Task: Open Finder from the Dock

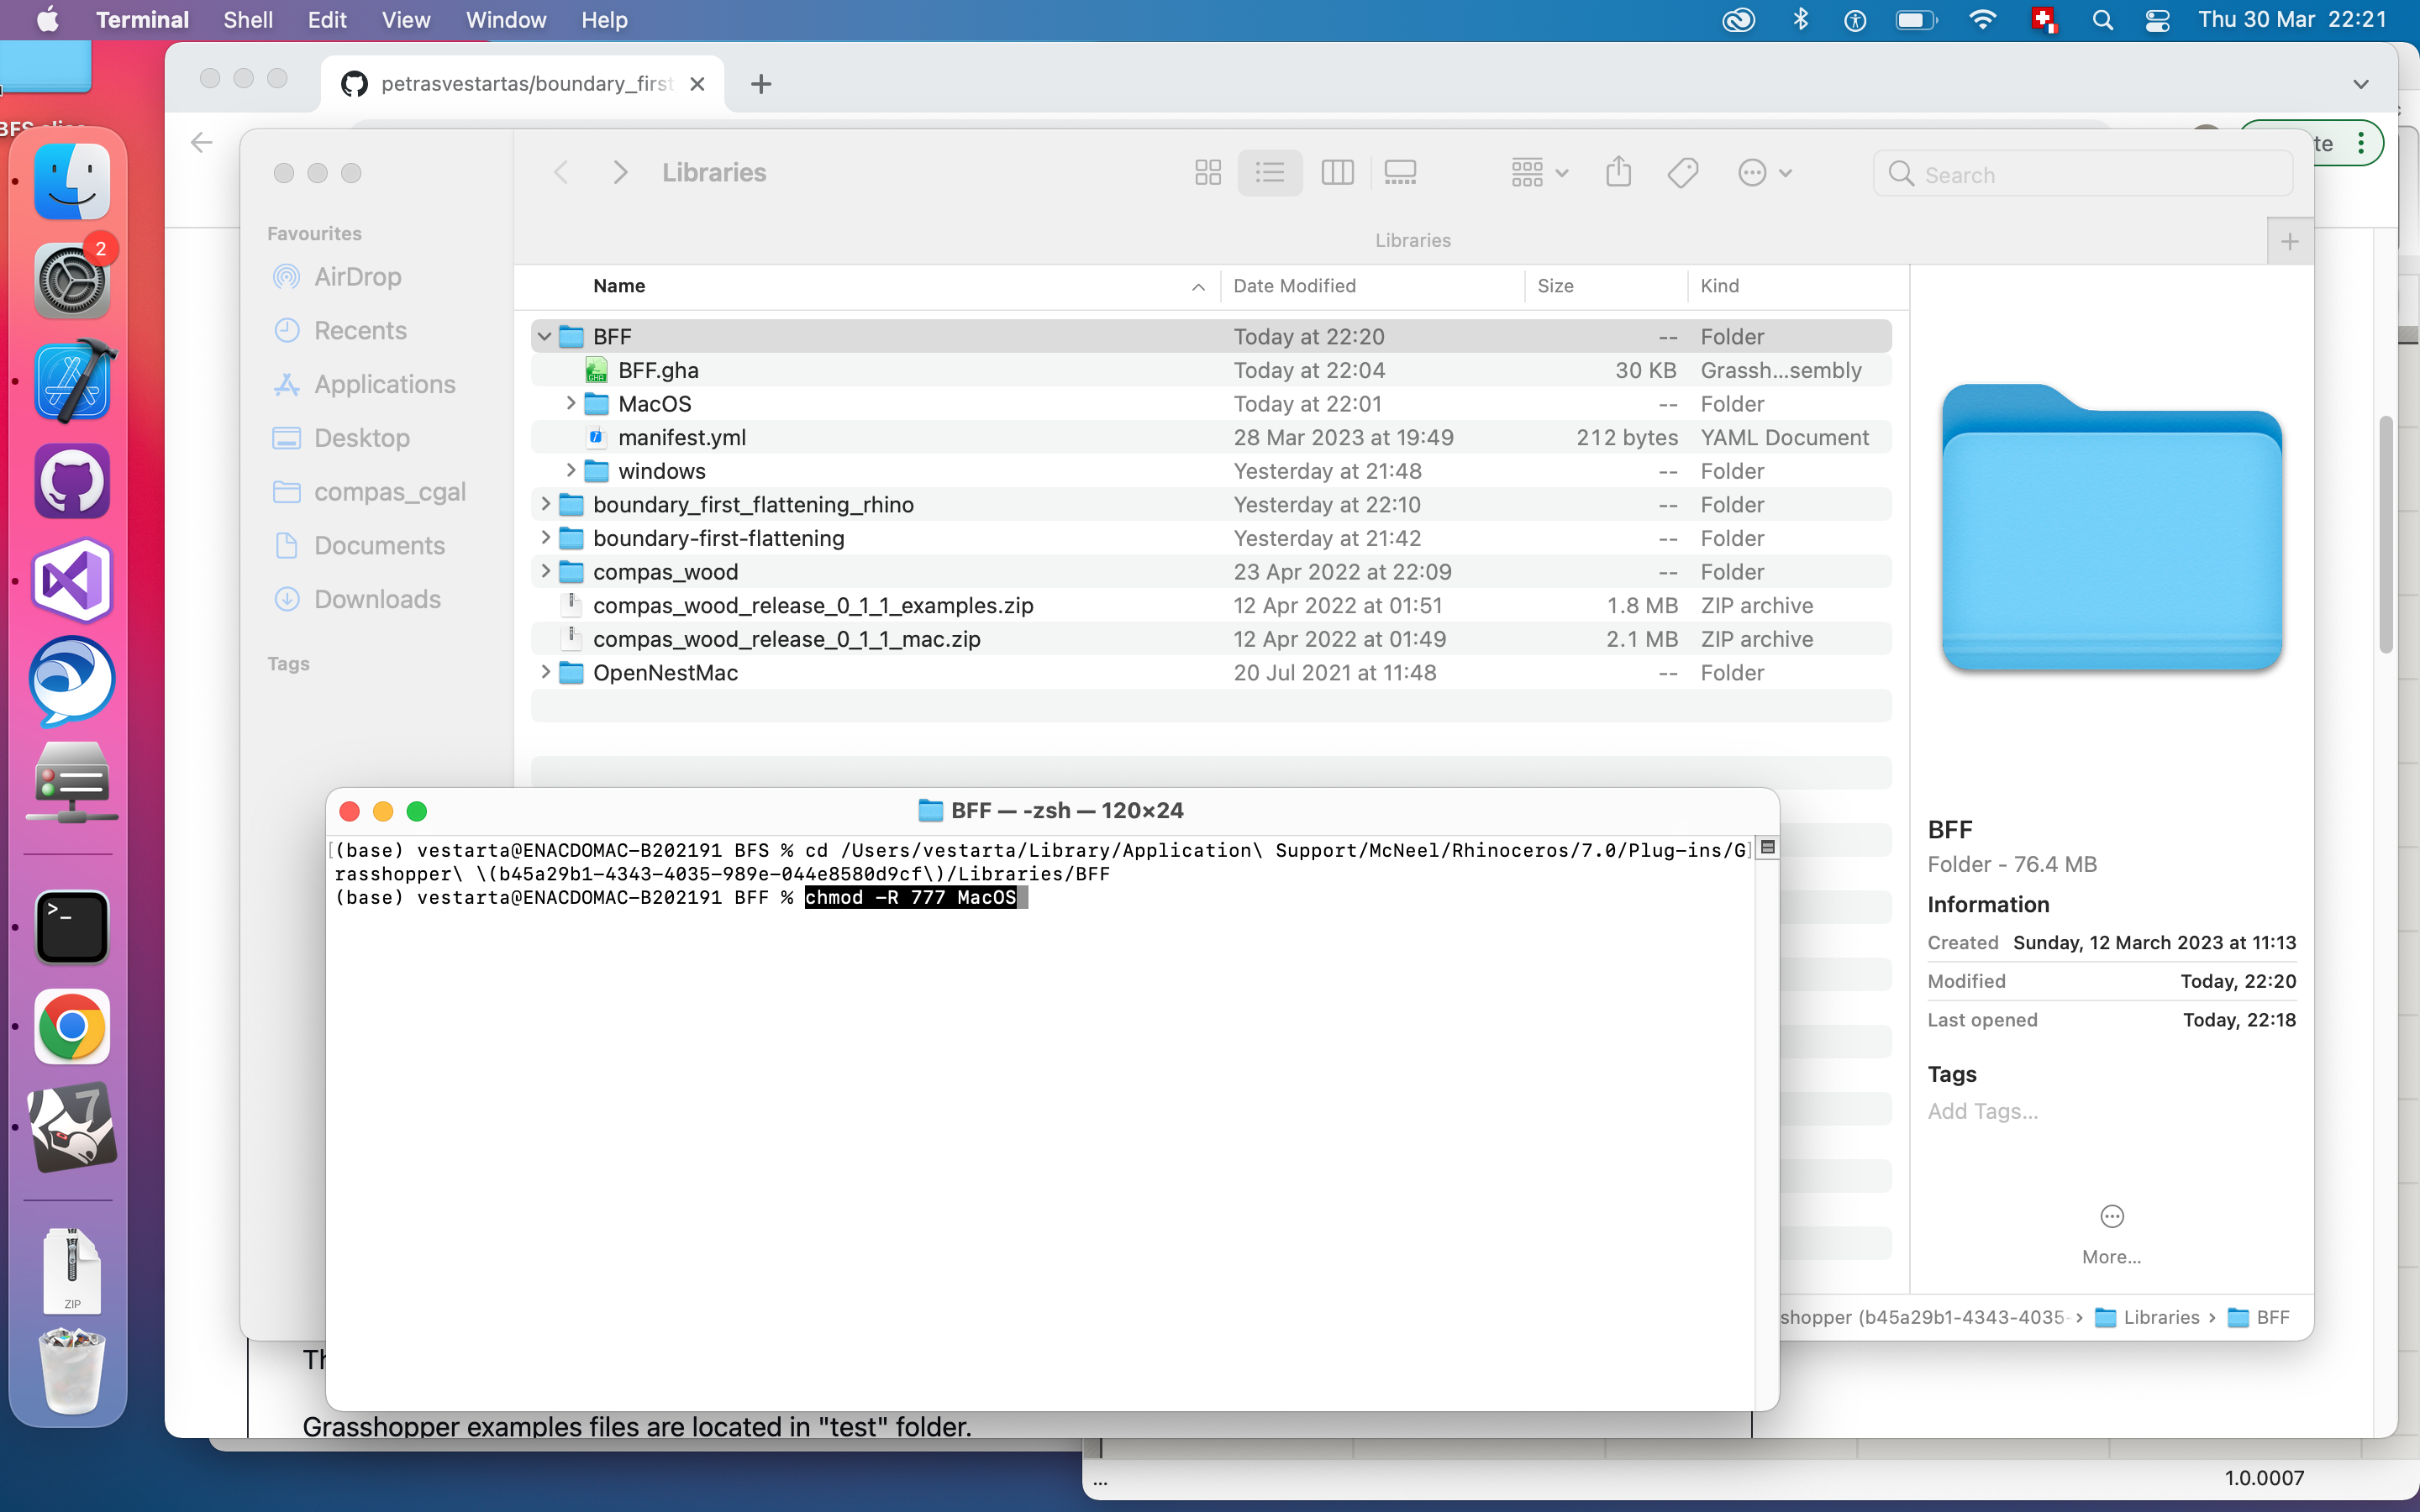Action: (x=72, y=183)
